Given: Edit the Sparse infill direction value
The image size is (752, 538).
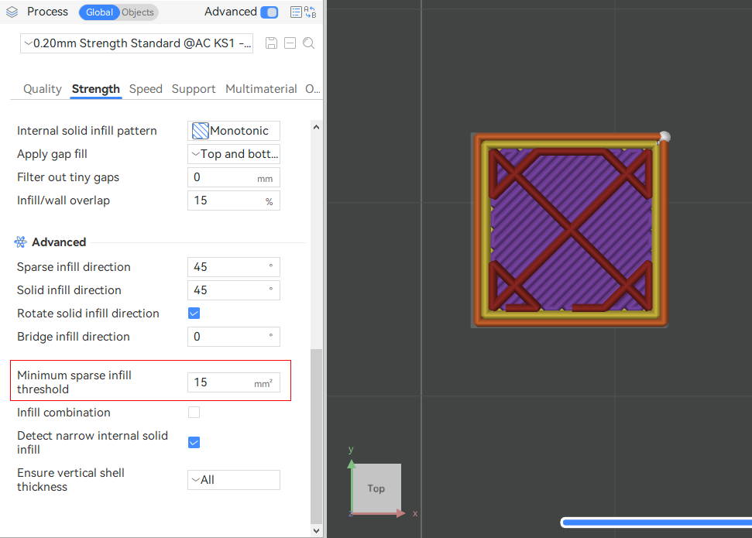Looking at the screenshot, I should pyautogui.click(x=234, y=267).
